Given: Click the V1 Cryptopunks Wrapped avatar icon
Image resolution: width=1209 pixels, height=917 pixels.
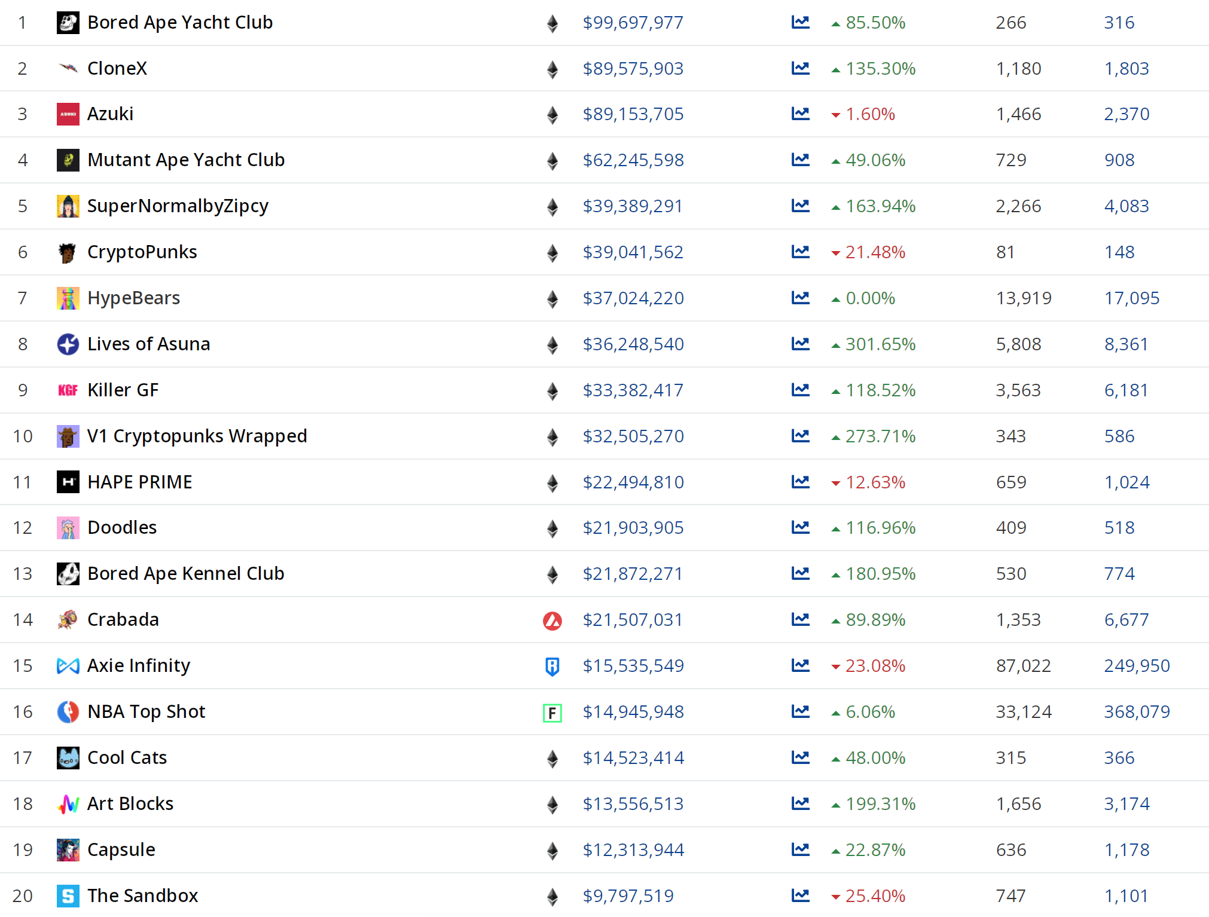Looking at the screenshot, I should coord(68,436).
